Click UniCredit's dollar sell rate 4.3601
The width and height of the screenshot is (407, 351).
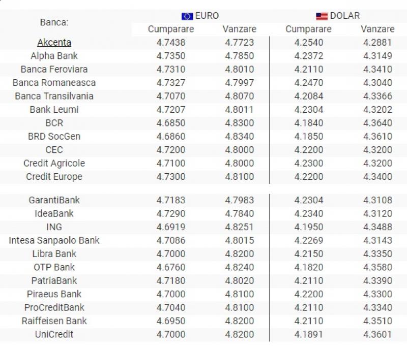coord(377,334)
